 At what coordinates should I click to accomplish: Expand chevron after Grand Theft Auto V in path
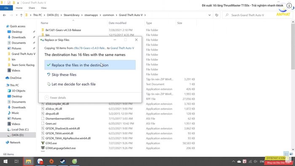pyautogui.click(x=145, y=15)
